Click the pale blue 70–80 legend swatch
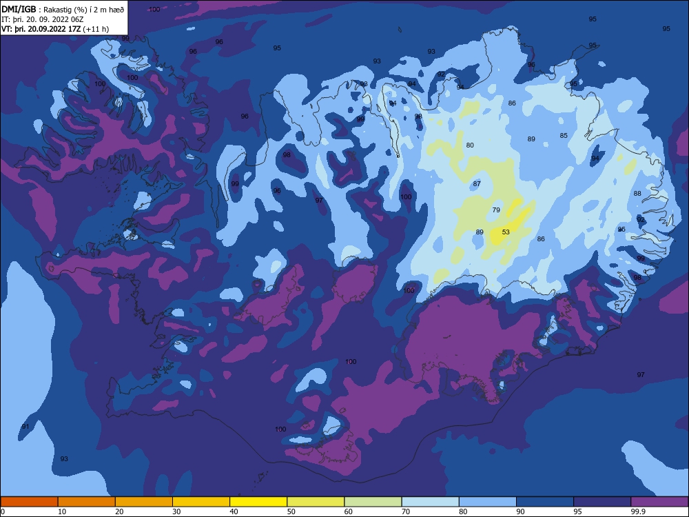This screenshot has width=689, height=517. (x=430, y=502)
